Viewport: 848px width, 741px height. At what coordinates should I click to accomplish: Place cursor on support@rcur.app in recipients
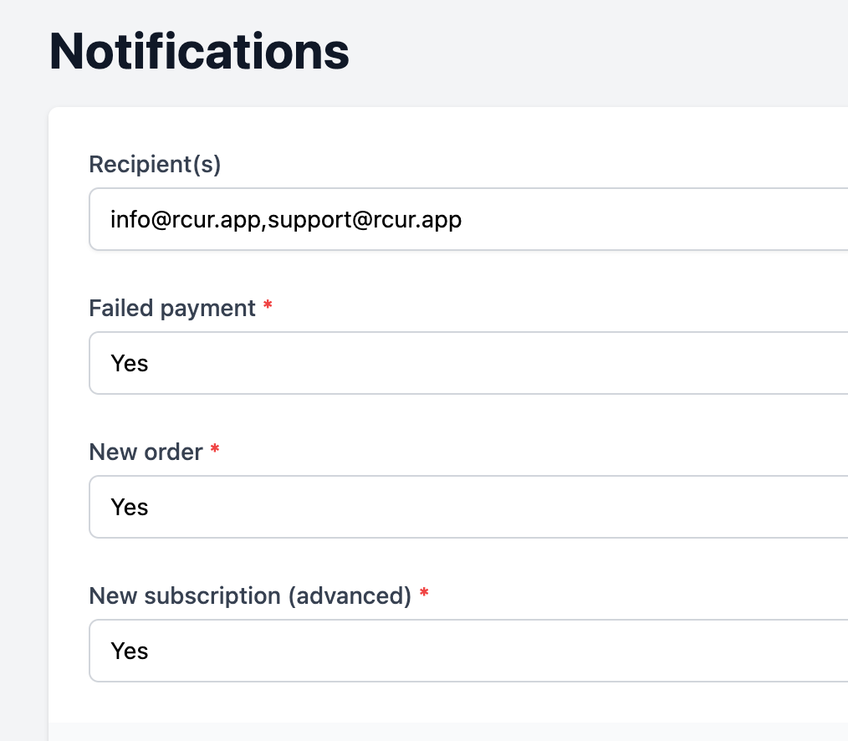click(365, 220)
